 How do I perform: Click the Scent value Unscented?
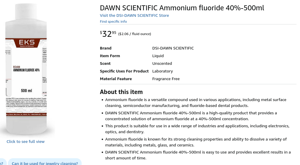162,63
